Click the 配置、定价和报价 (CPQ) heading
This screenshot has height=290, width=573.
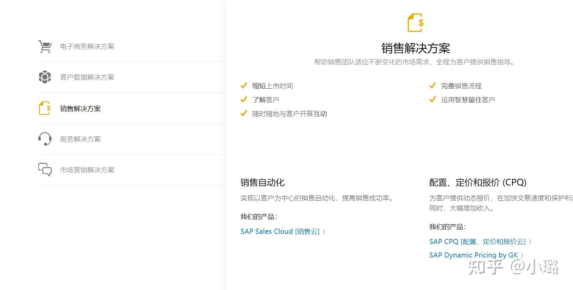478,183
